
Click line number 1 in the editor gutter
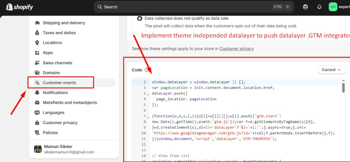145,82
